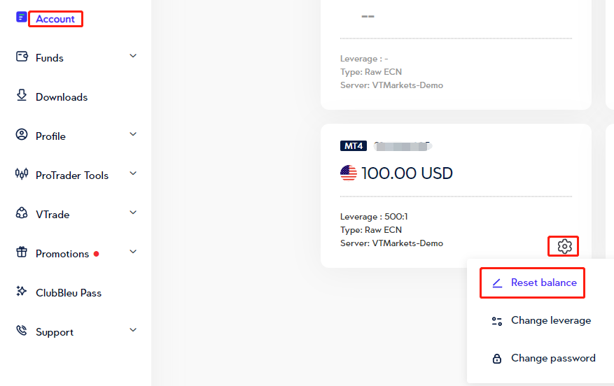Image resolution: width=614 pixels, height=386 pixels.
Task: Click the Downloads arrow icon
Action: (22, 96)
